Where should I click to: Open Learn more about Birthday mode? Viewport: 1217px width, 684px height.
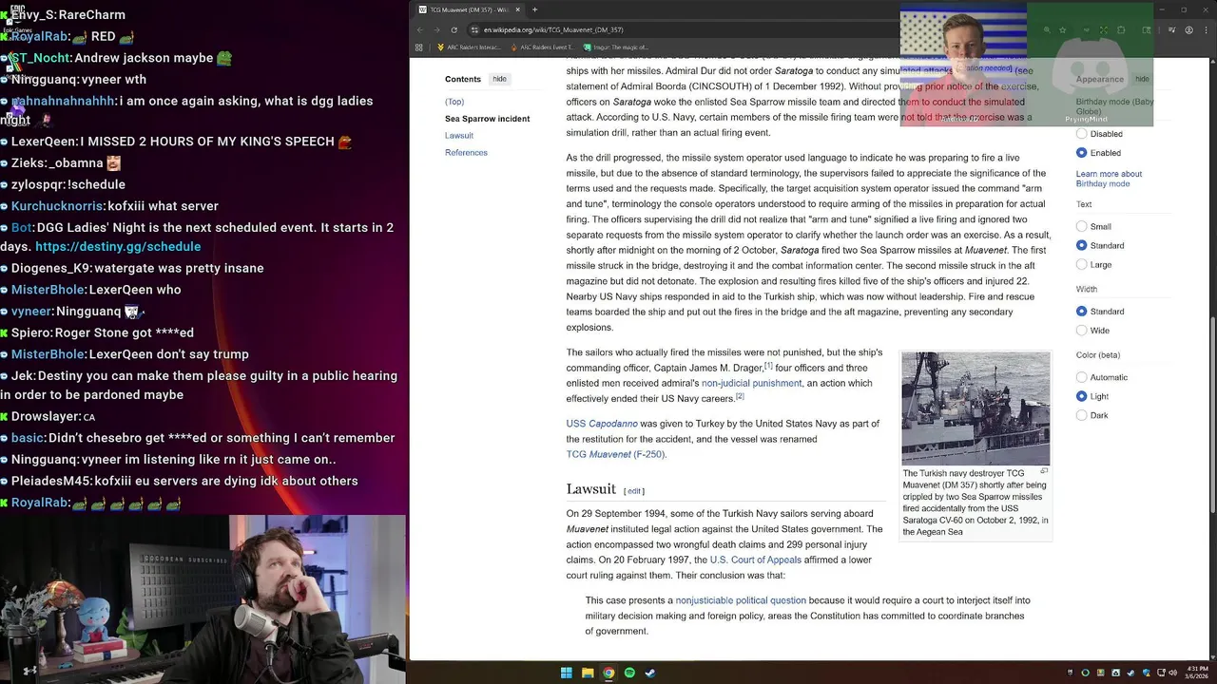[x=1109, y=179]
